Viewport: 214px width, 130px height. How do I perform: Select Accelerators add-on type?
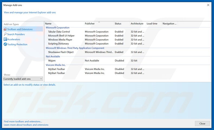pos(14,39)
